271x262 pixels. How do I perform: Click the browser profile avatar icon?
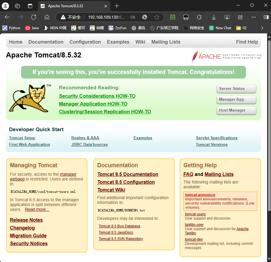(5, 6)
